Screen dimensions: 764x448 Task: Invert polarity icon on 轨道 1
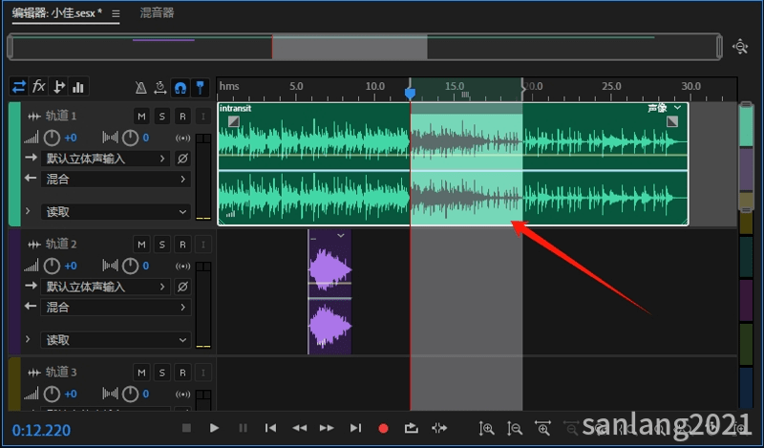(x=182, y=159)
